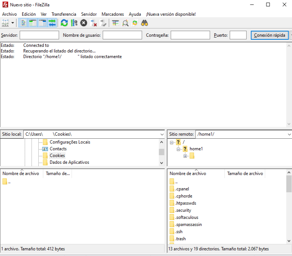Select the remote parent folder ..

click(173, 182)
